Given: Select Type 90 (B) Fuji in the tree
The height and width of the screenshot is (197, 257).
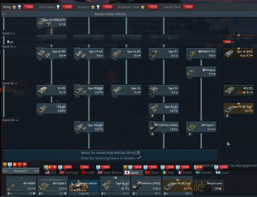Looking at the screenshot, I should [x=238, y=108].
